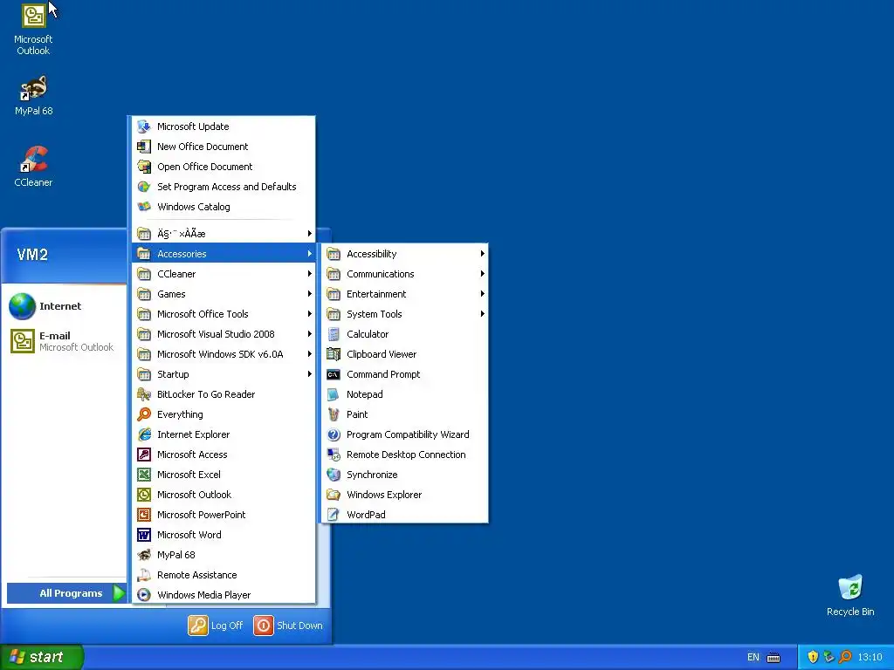
Task: Open Internet pinned item in Start menu
Action: [x=63, y=306]
